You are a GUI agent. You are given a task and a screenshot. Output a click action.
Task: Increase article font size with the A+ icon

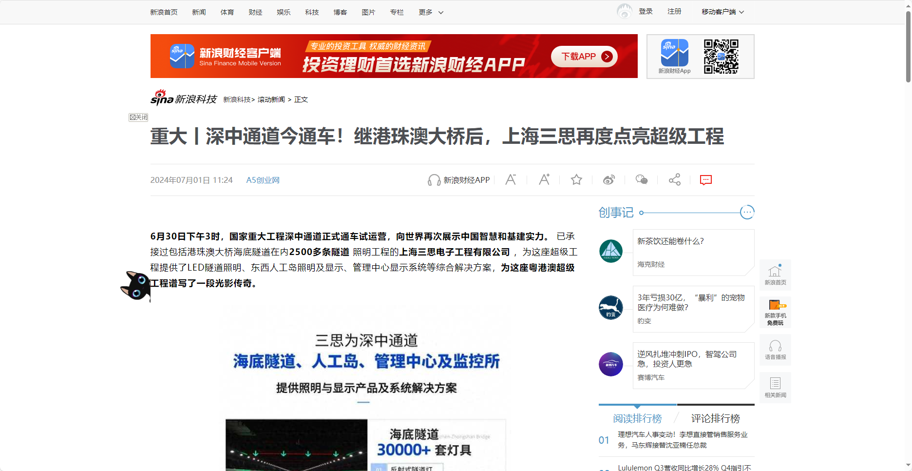[x=544, y=179]
